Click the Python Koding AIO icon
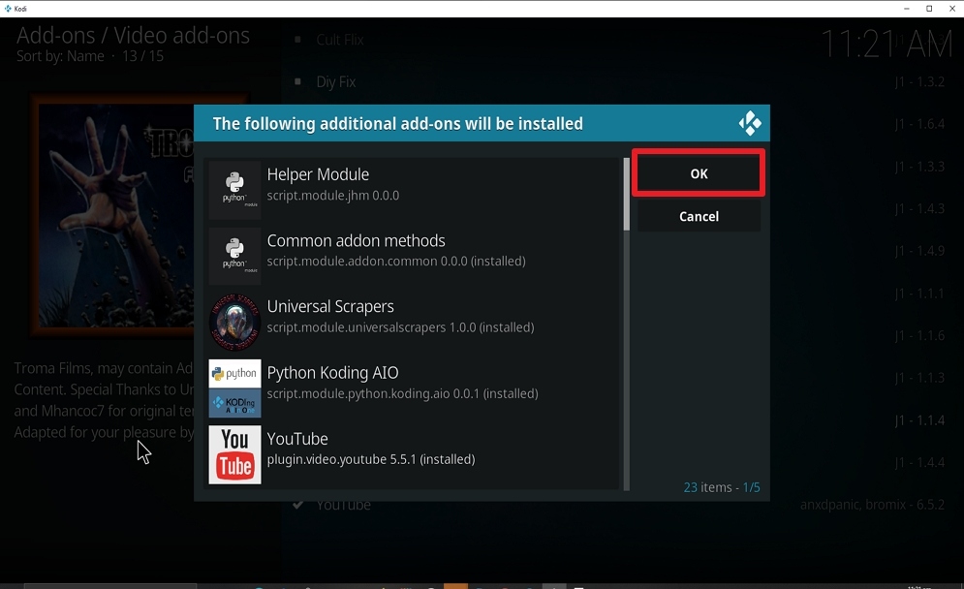The image size is (964, 589). (x=234, y=388)
